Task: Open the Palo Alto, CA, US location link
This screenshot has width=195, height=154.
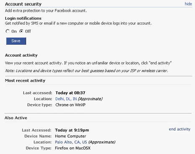Action: tap(71, 142)
